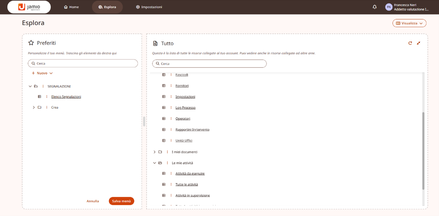Expand the Crea folder

point(34,107)
